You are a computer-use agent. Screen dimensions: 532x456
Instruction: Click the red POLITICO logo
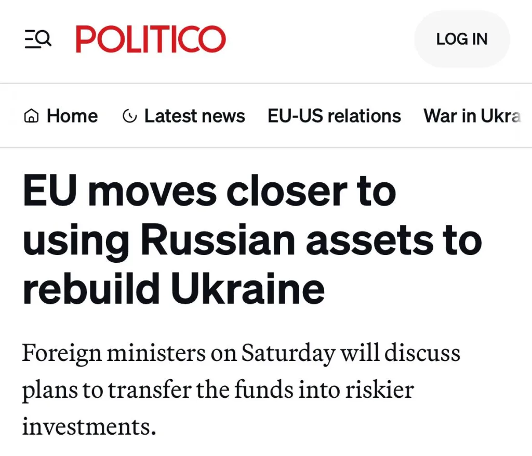point(151,39)
